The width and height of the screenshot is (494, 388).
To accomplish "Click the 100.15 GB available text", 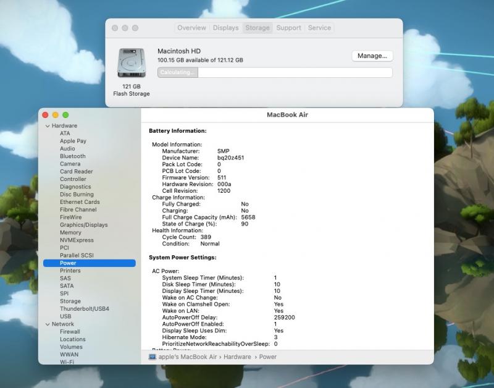I will point(200,60).
